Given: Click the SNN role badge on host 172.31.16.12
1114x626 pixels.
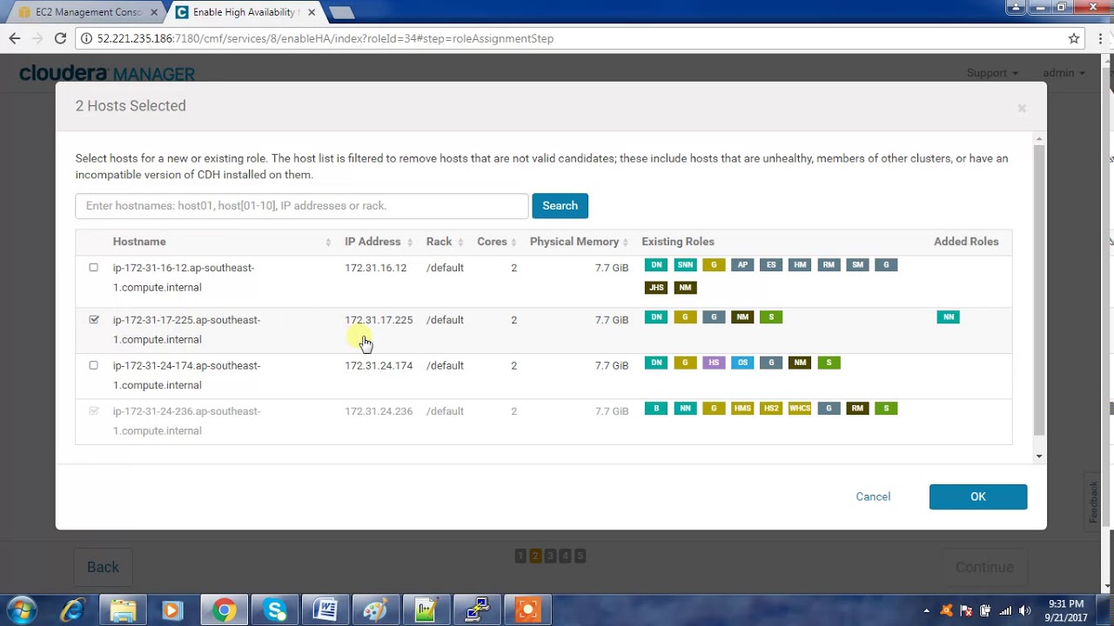Looking at the screenshot, I should [x=685, y=265].
